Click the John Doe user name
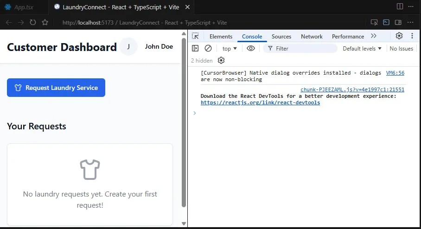This screenshot has height=229, width=421. [159, 46]
